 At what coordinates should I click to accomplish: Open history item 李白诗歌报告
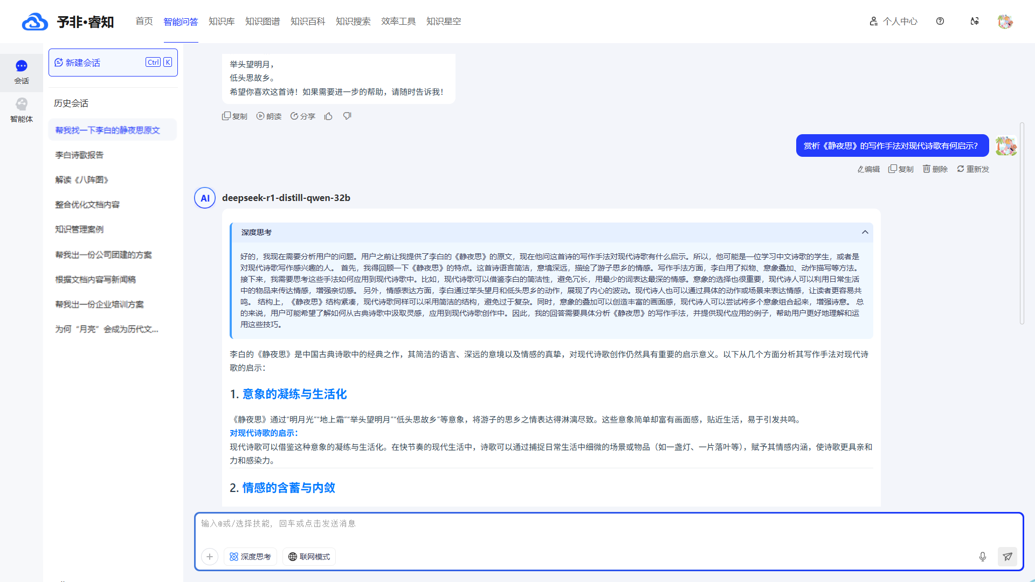pos(79,155)
